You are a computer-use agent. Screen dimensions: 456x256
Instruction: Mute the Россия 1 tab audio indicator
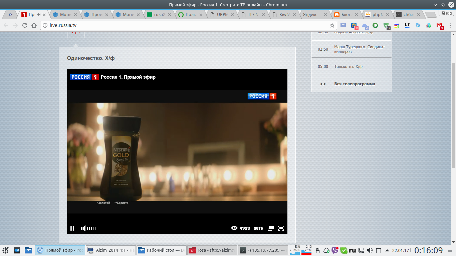click(x=39, y=15)
